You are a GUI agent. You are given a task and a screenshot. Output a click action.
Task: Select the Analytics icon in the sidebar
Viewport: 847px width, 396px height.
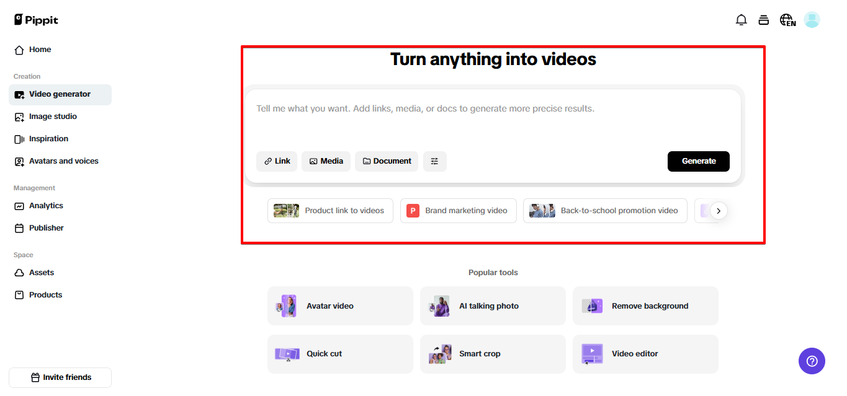[x=18, y=205]
